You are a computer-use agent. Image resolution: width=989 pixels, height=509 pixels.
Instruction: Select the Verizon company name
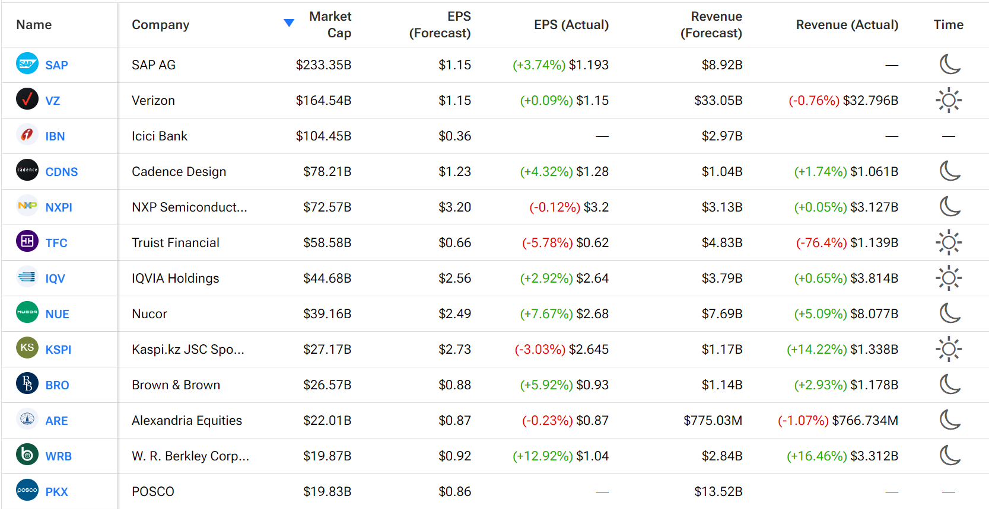[x=153, y=101]
